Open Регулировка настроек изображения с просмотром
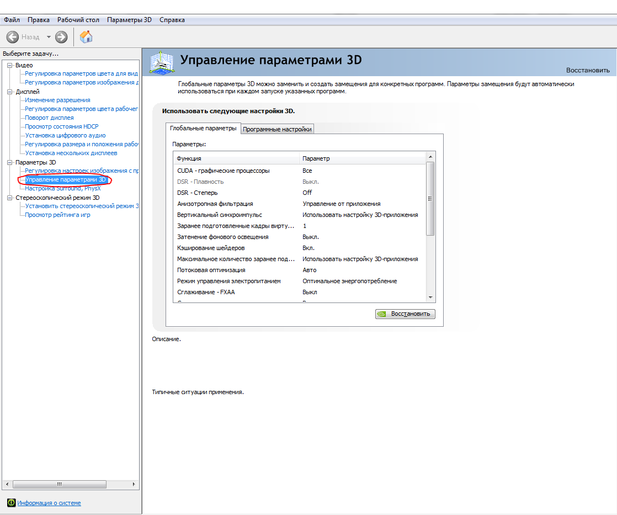The height and width of the screenshot is (515, 617). [x=82, y=171]
